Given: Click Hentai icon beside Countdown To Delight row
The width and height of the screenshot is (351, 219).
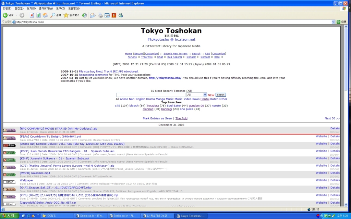Looking at the screenshot, I should [x=10, y=138].
